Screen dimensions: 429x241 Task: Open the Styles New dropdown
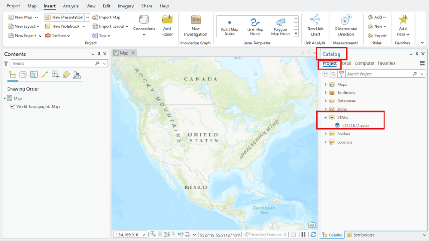point(376,26)
